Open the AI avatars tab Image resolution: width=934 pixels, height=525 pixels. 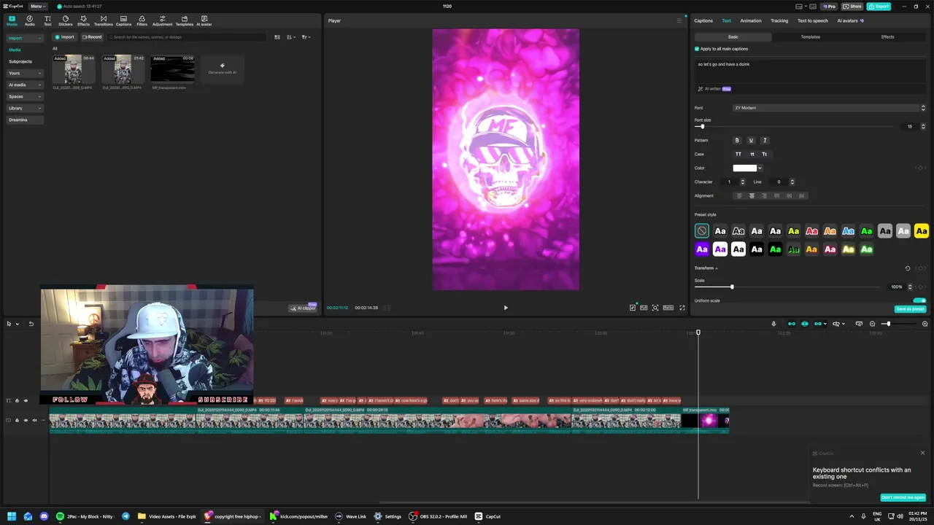850,20
